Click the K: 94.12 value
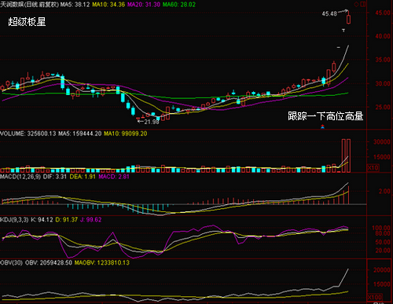The height and width of the screenshot is (304, 393). [x=42, y=220]
